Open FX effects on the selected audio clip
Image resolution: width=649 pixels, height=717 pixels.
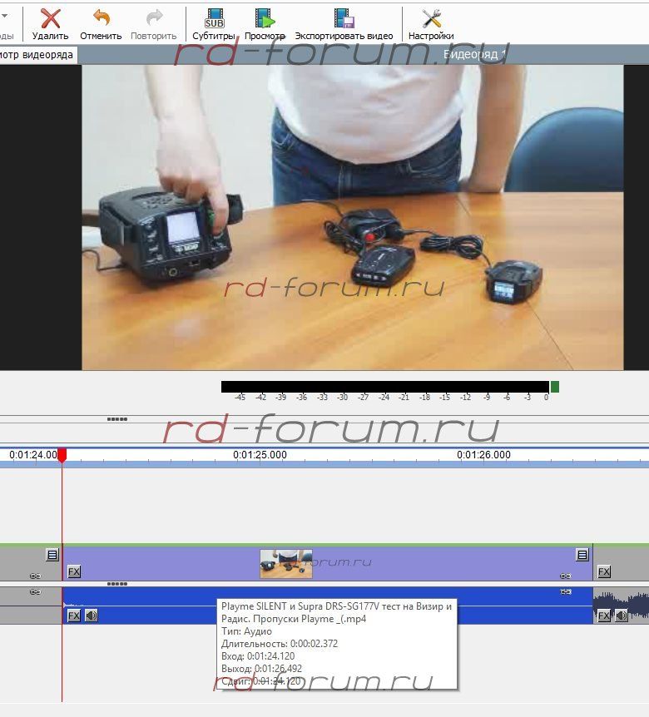click(x=74, y=616)
